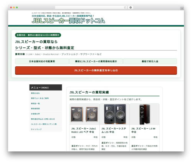Image resolution: width=192 pixels, height=163 pixels.
Task: Click the 事前にJBLスピーカーの買取価格を提示 box
Action: pyautogui.click(x=96, y=61)
